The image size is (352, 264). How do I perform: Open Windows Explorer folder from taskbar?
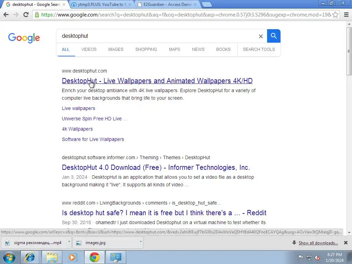[x=52, y=257]
